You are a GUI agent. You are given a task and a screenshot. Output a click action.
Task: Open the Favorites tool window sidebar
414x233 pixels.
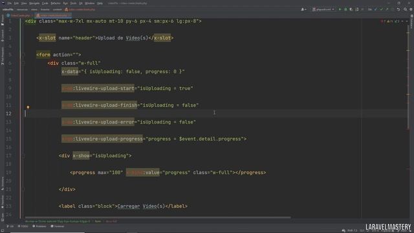tap(3, 201)
